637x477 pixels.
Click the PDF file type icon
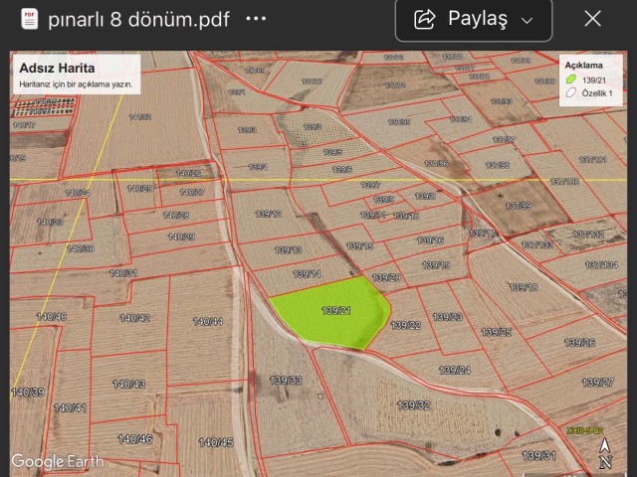click(x=29, y=20)
